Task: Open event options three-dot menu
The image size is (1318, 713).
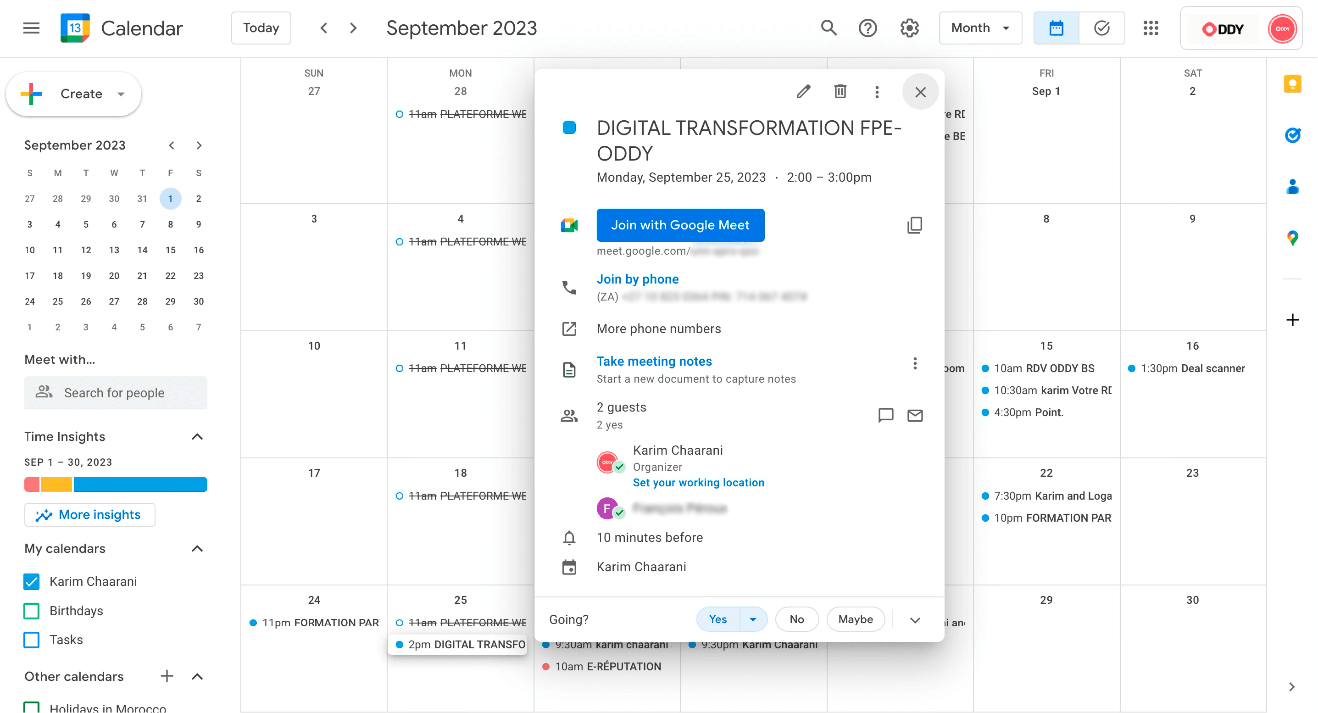Action: click(877, 92)
